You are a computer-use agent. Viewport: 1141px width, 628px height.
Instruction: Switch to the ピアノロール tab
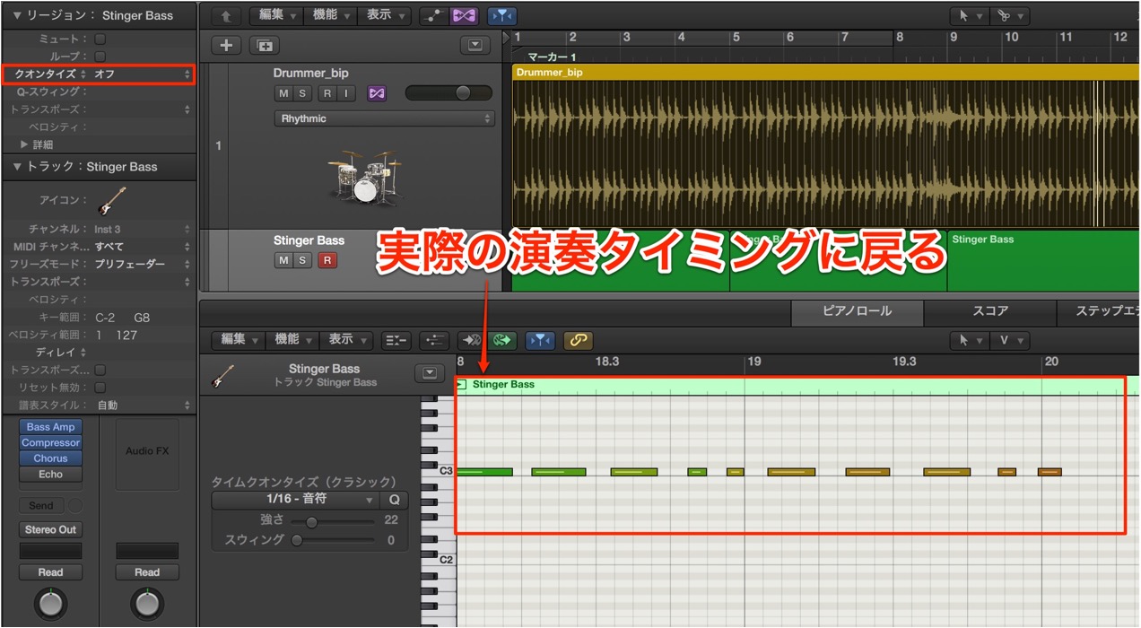858,311
